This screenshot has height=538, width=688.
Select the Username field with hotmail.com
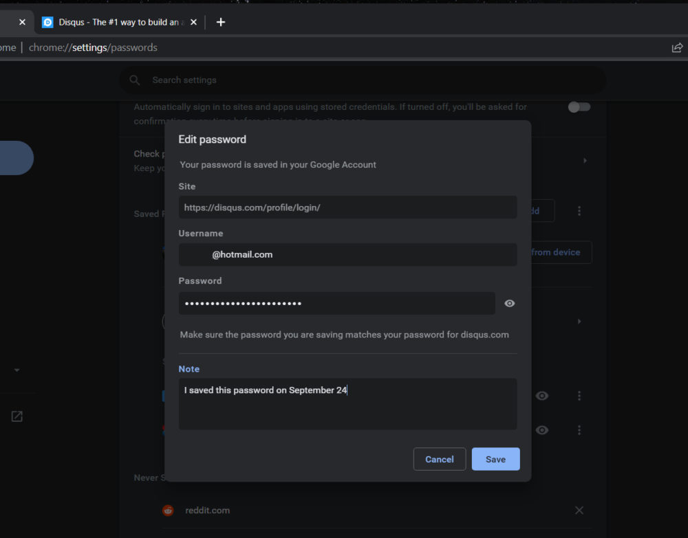(x=347, y=254)
